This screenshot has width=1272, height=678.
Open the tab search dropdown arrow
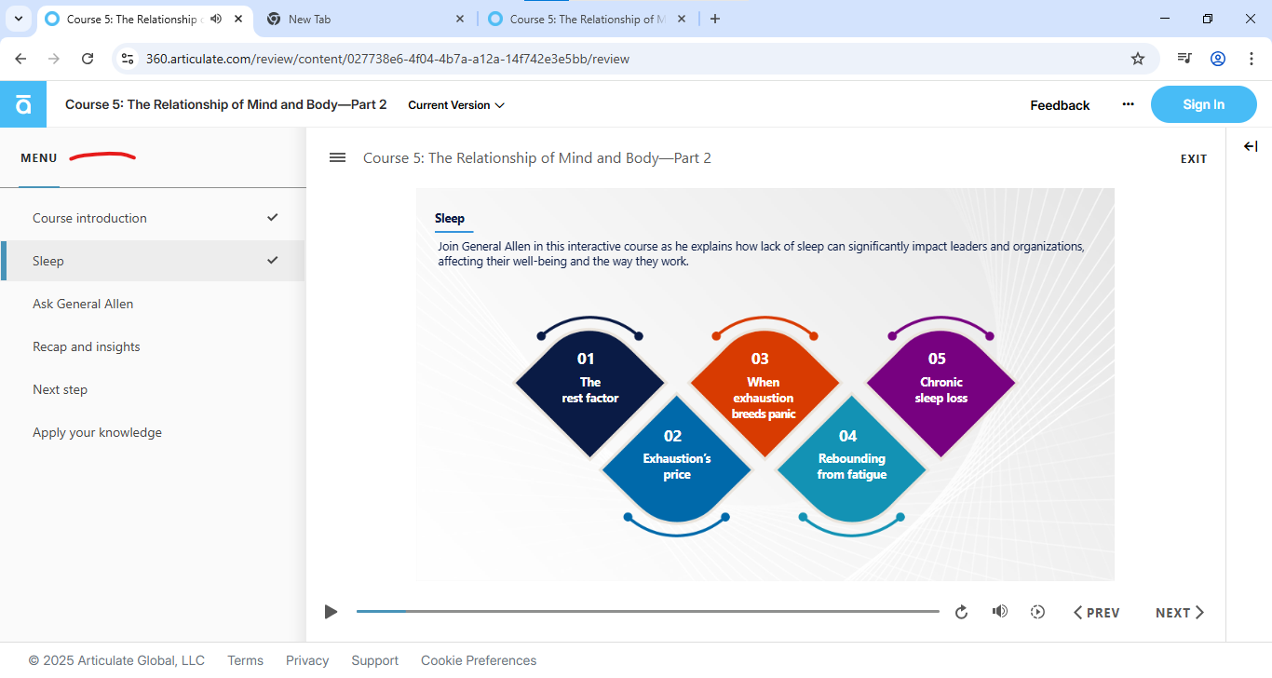point(18,19)
